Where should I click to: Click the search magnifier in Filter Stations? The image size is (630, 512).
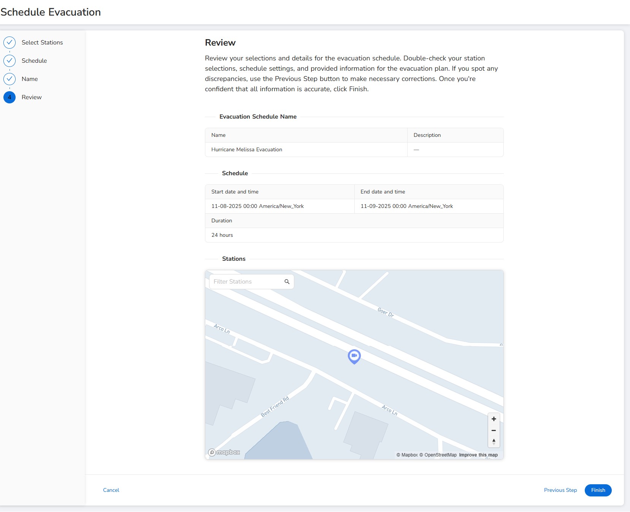coord(287,282)
